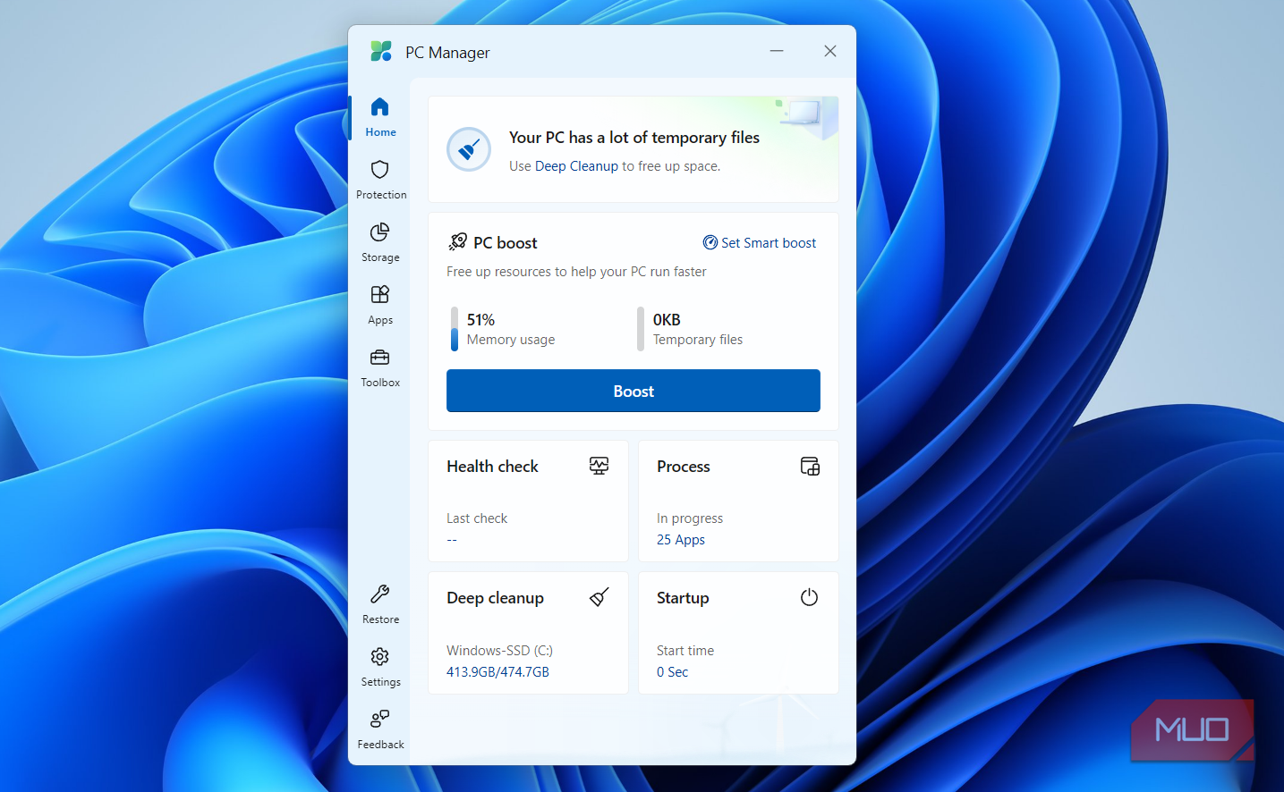The width and height of the screenshot is (1284, 792).
Task: Click the broom icon in temporary files banner
Action: pyautogui.click(x=469, y=149)
